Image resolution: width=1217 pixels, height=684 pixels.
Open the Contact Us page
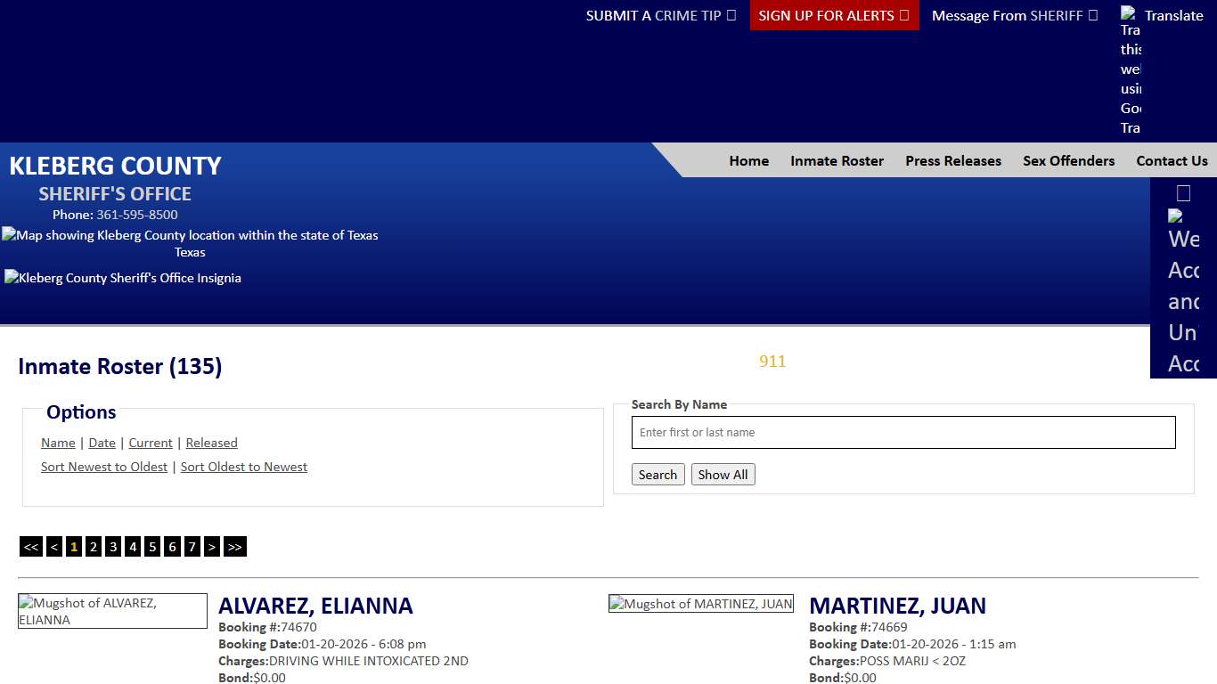1172,160
